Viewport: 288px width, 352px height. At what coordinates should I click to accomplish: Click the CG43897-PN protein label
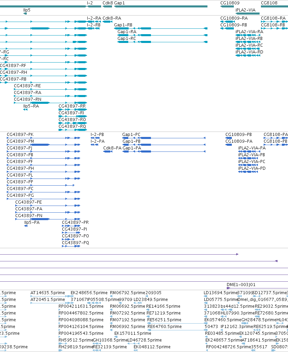point(29,215)
